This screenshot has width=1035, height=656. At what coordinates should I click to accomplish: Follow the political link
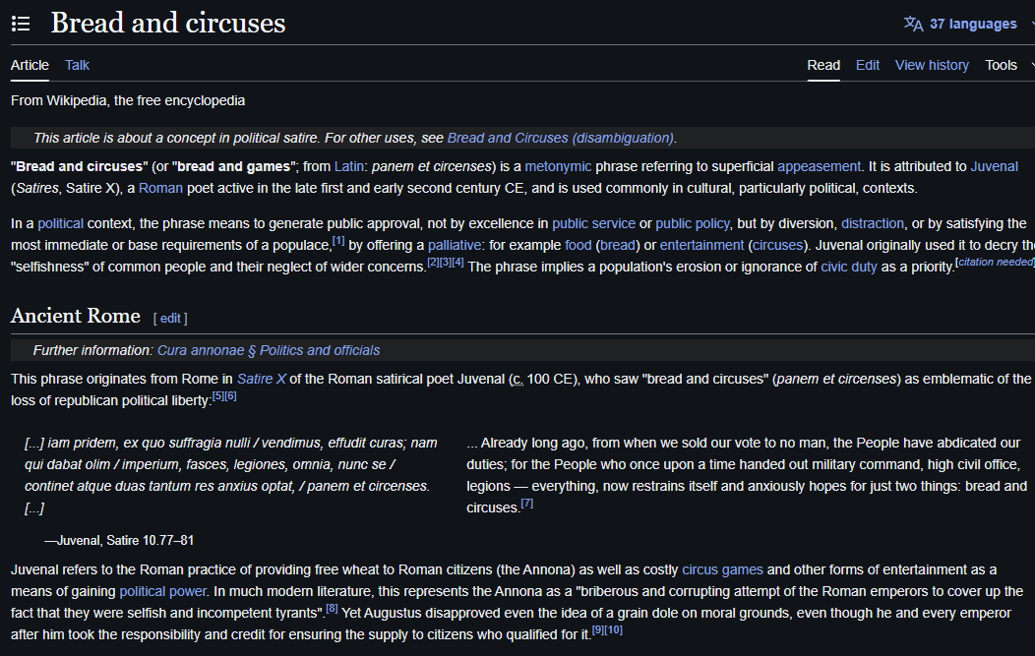(61, 223)
